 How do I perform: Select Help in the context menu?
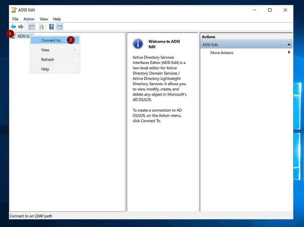(55, 69)
